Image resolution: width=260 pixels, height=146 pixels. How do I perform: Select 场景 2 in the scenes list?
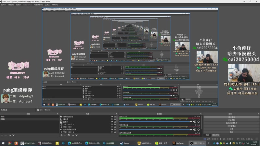[29, 119]
